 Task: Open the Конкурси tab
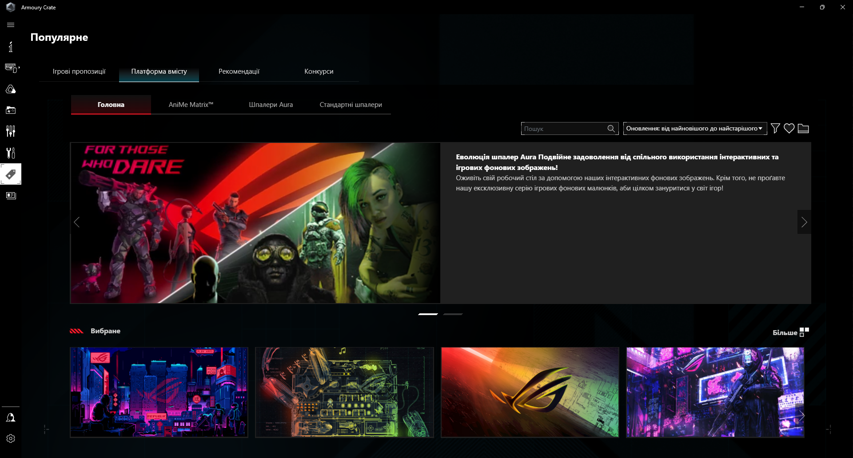pyautogui.click(x=319, y=71)
